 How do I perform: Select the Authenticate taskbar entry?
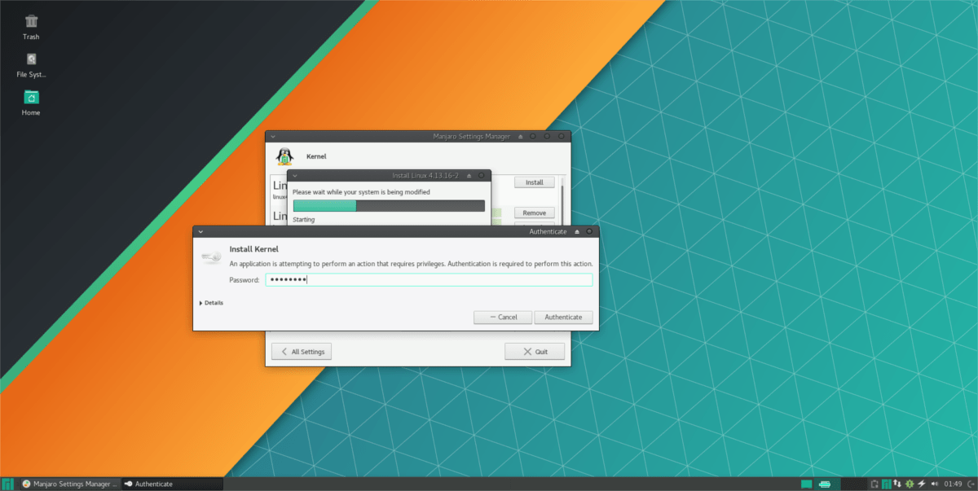click(152, 483)
